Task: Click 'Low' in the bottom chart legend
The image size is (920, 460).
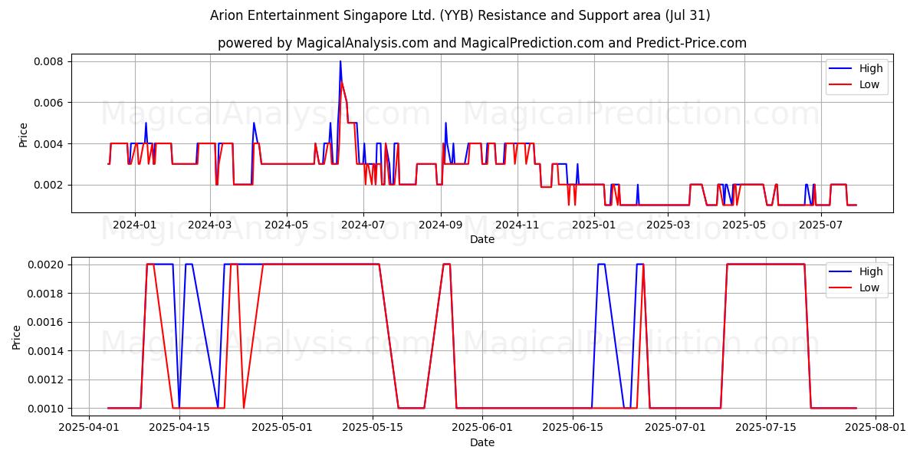Action: tap(869, 287)
